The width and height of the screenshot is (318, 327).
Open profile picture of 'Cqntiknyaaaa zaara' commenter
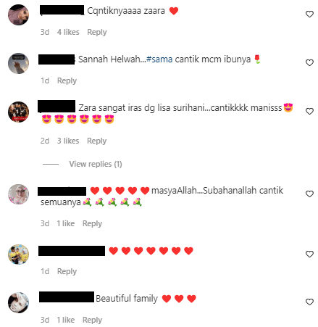(x=18, y=15)
